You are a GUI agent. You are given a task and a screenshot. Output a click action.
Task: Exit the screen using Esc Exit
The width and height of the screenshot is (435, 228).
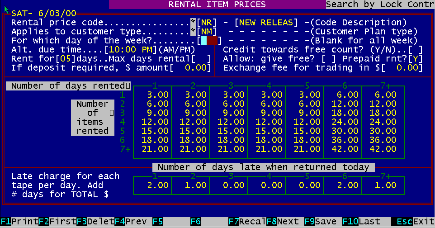click(413, 222)
